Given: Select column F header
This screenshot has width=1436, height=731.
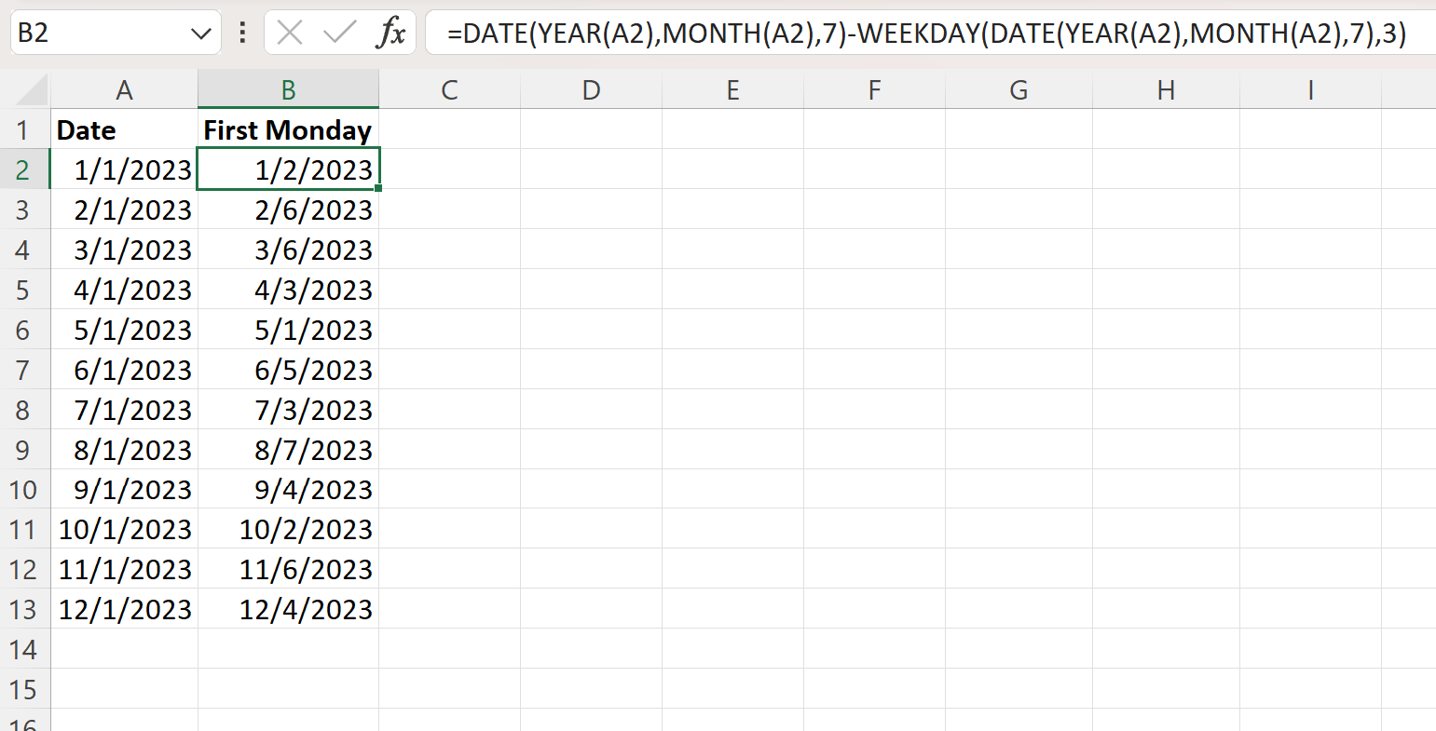Looking at the screenshot, I should pos(875,90).
